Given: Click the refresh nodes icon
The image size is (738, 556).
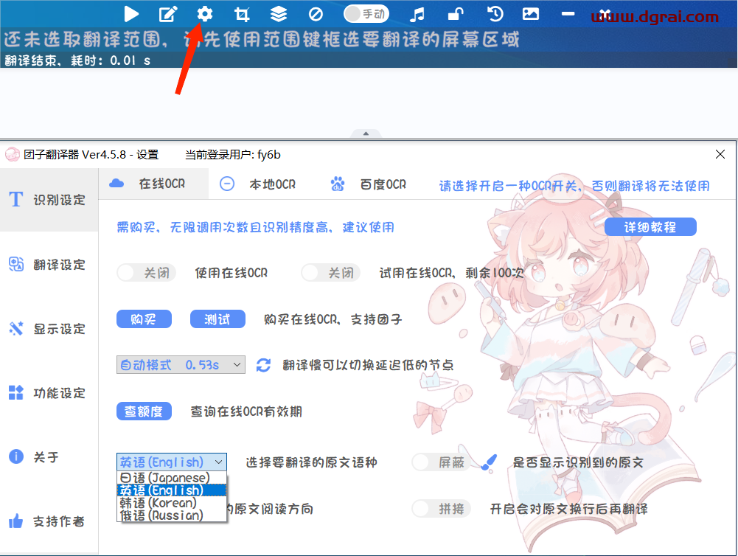Looking at the screenshot, I should (264, 365).
